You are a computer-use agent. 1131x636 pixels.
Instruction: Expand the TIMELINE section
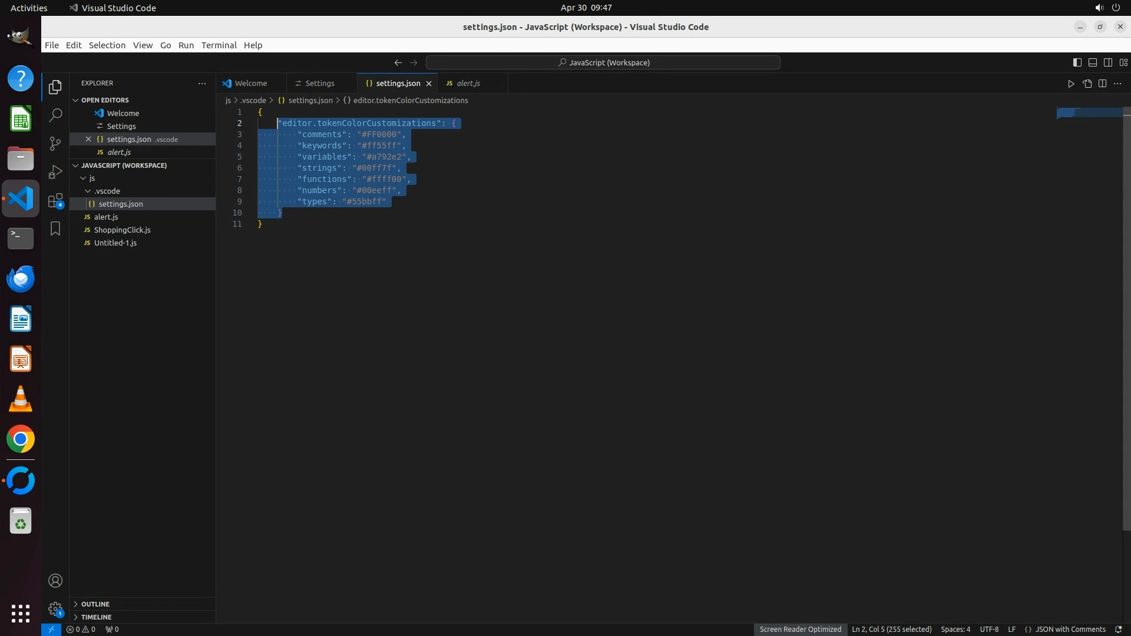tap(96, 617)
